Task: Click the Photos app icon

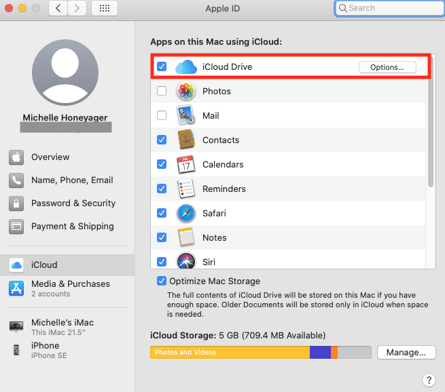Action: coord(186,91)
